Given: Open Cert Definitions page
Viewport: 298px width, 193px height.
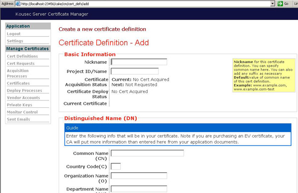Looking at the screenshot, I should 22,56.
